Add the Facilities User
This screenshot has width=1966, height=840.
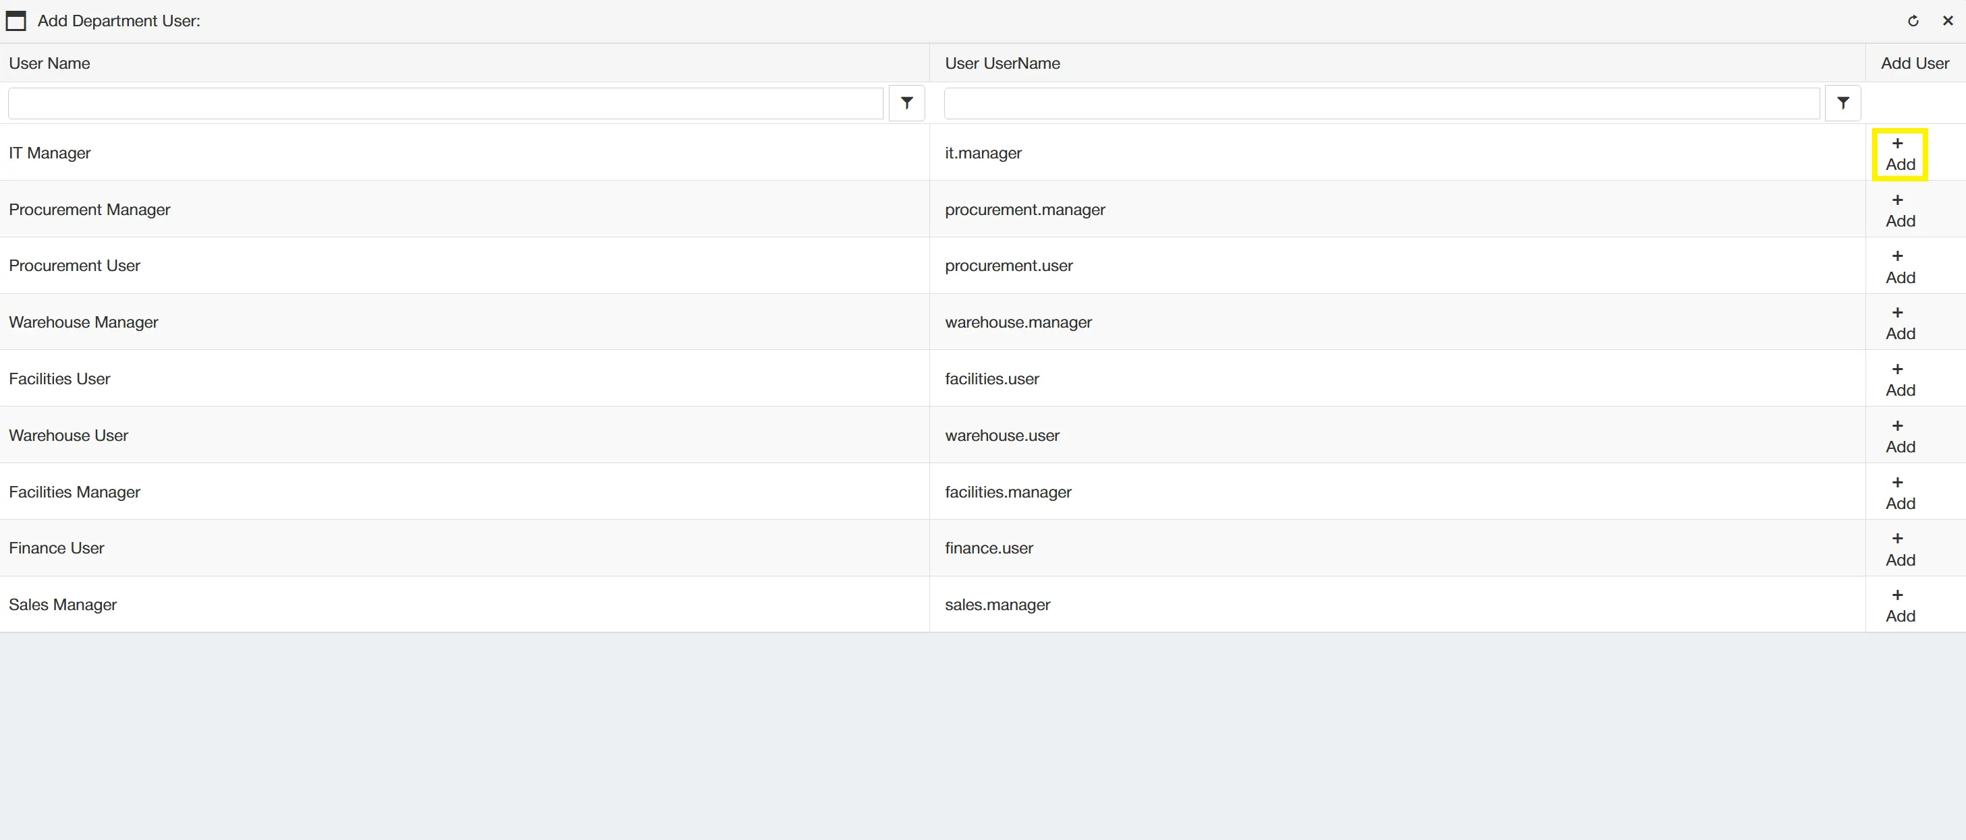pyautogui.click(x=1900, y=380)
